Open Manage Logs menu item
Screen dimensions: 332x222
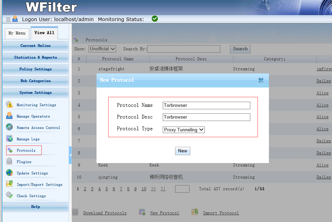pyautogui.click(x=28, y=139)
